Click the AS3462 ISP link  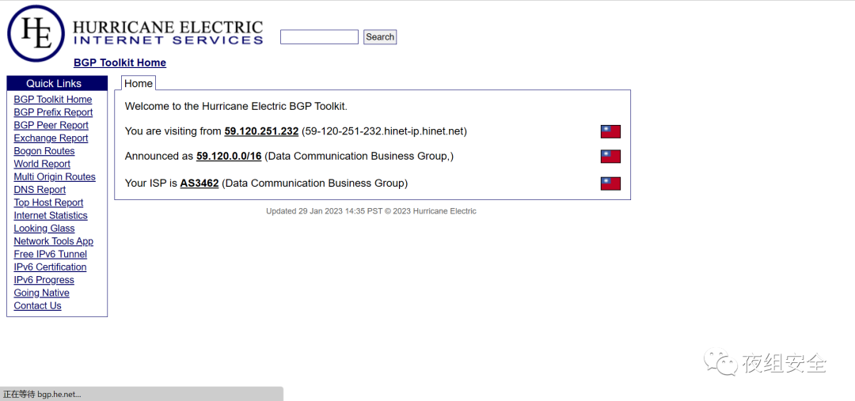click(x=199, y=183)
